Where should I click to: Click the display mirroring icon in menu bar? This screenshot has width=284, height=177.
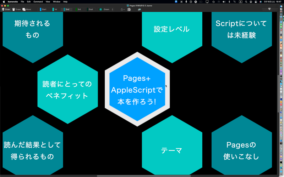click(x=207, y=2)
